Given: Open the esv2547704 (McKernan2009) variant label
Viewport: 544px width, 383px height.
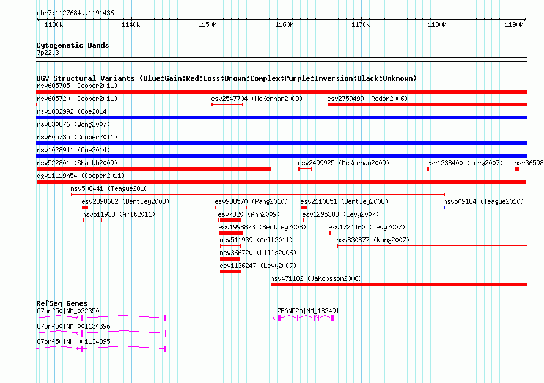Looking at the screenshot, I should (x=257, y=99).
